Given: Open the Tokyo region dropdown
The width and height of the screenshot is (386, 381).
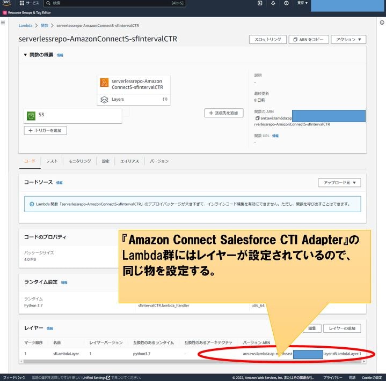Looking at the screenshot, I should [x=302, y=3].
